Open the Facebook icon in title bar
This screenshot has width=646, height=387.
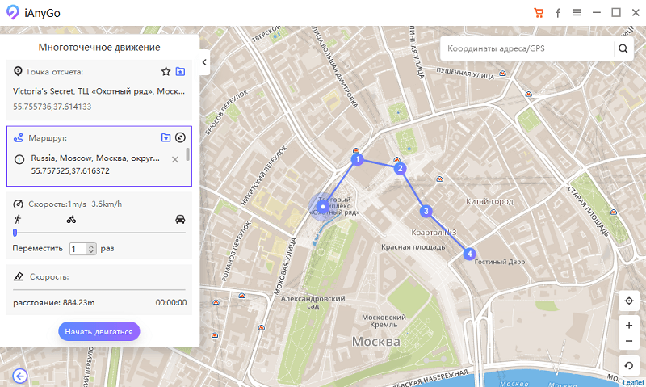pos(558,13)
